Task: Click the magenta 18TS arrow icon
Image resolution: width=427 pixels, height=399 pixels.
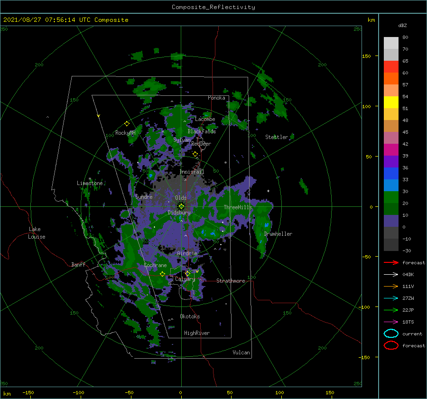Action: click(x=391, y=322)
